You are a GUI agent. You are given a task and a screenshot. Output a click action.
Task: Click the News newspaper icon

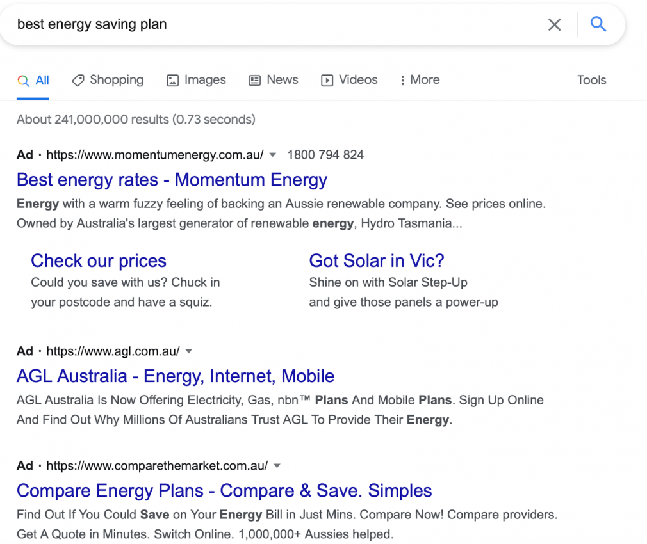pyautogui.click(x=254, y=81)
